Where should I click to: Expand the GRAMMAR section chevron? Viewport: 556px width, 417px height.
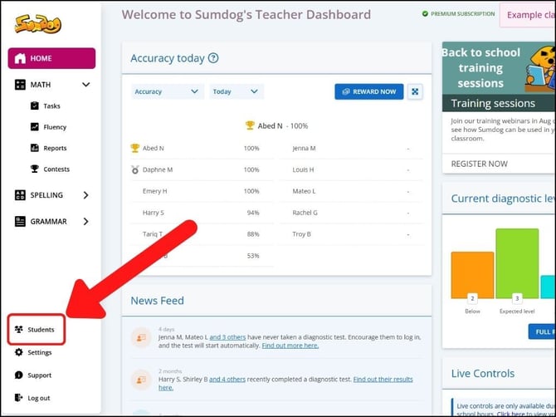click(85, 222)
